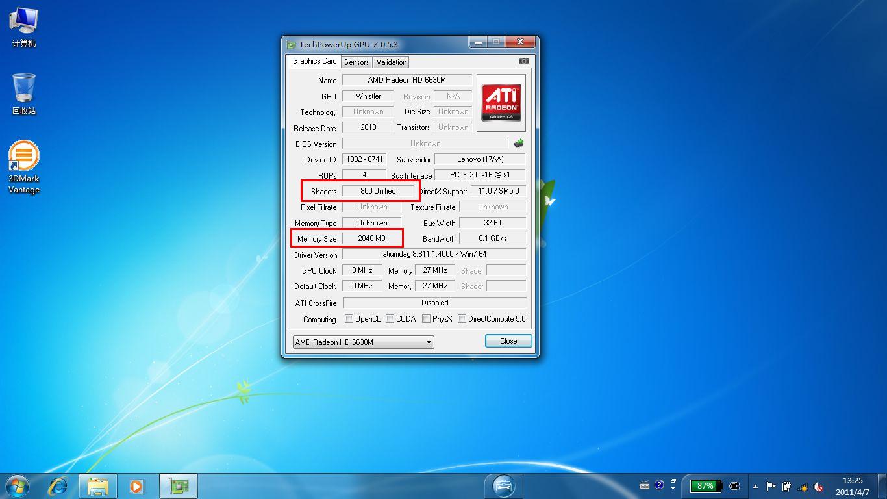
Task: Click the Memory Type field Unknown
Action: [x=371, y=222]
